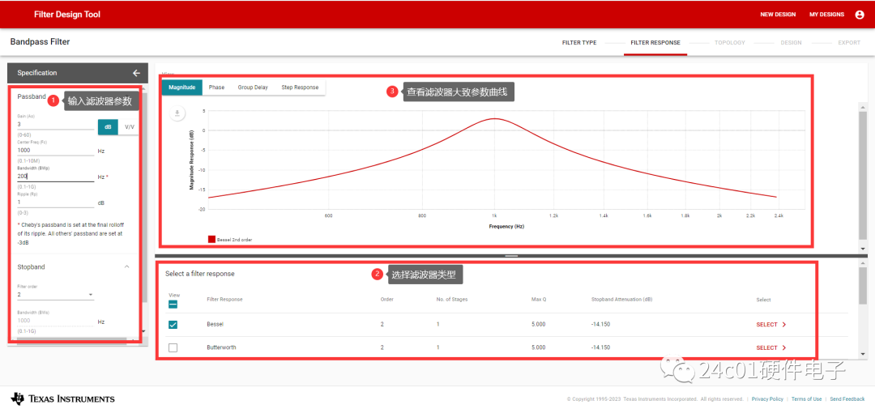Image resolution: width=875 pixels, height=409 pixels.
Task: Switch to the Magnitude tab
Action: [182, 87]
